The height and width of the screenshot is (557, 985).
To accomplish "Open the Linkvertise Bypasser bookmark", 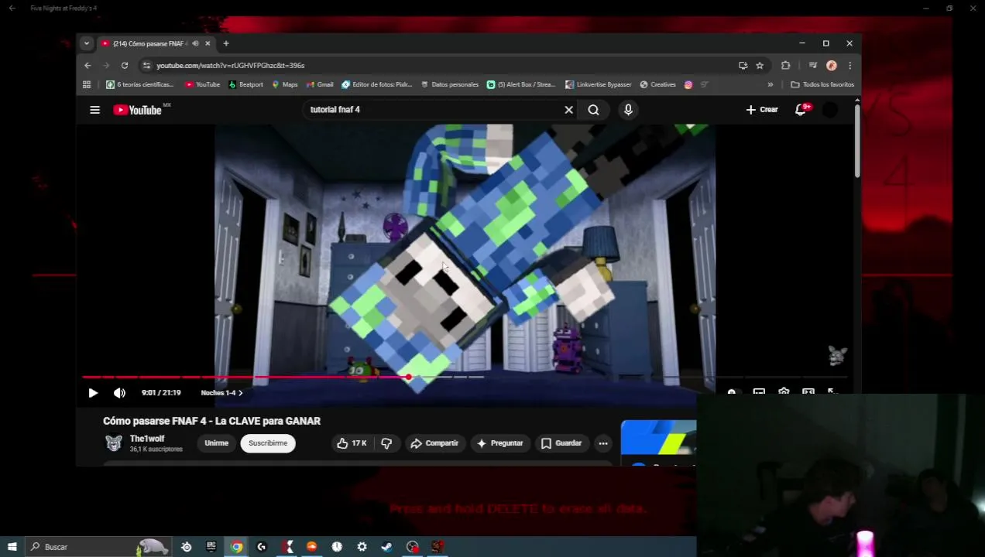I will tap(599, 84).
